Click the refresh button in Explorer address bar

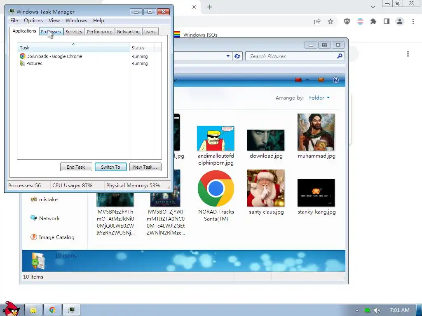237,56
